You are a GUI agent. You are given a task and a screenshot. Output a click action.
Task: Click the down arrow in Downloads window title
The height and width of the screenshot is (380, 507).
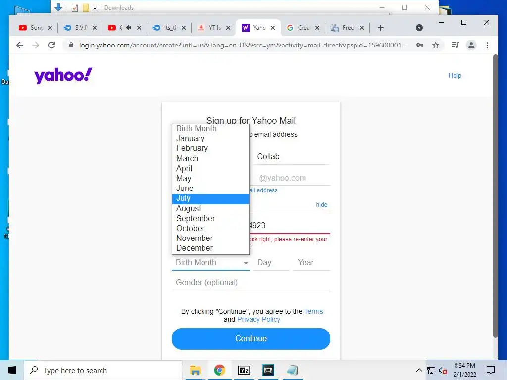pyautogui.click(x=58, y=7)
